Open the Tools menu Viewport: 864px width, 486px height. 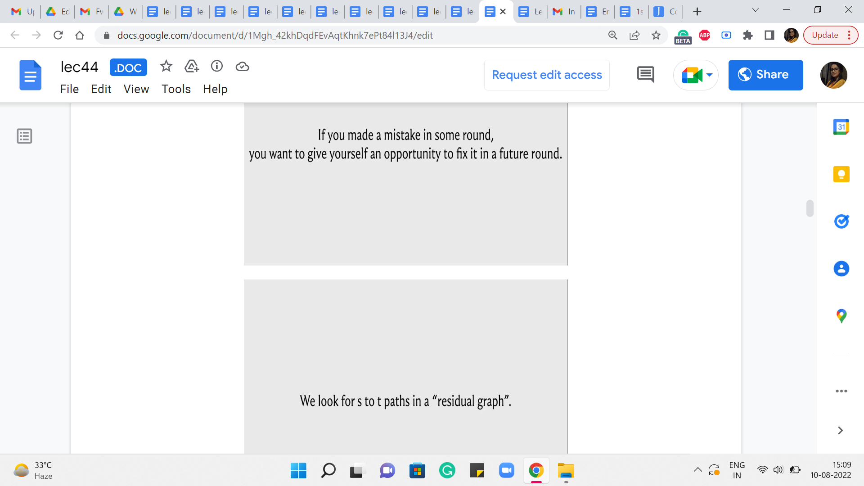[176, 89]
